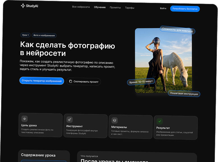Click the Войти link

point(163,8)
